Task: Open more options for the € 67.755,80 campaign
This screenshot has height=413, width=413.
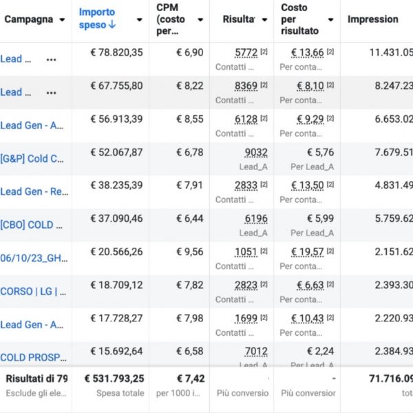Action: (x=51, y=93)
